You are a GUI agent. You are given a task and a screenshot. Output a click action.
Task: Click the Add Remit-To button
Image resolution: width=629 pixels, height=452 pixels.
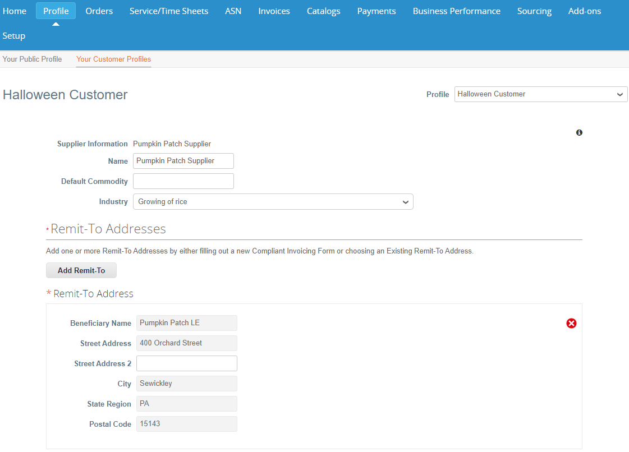(81, 270)
